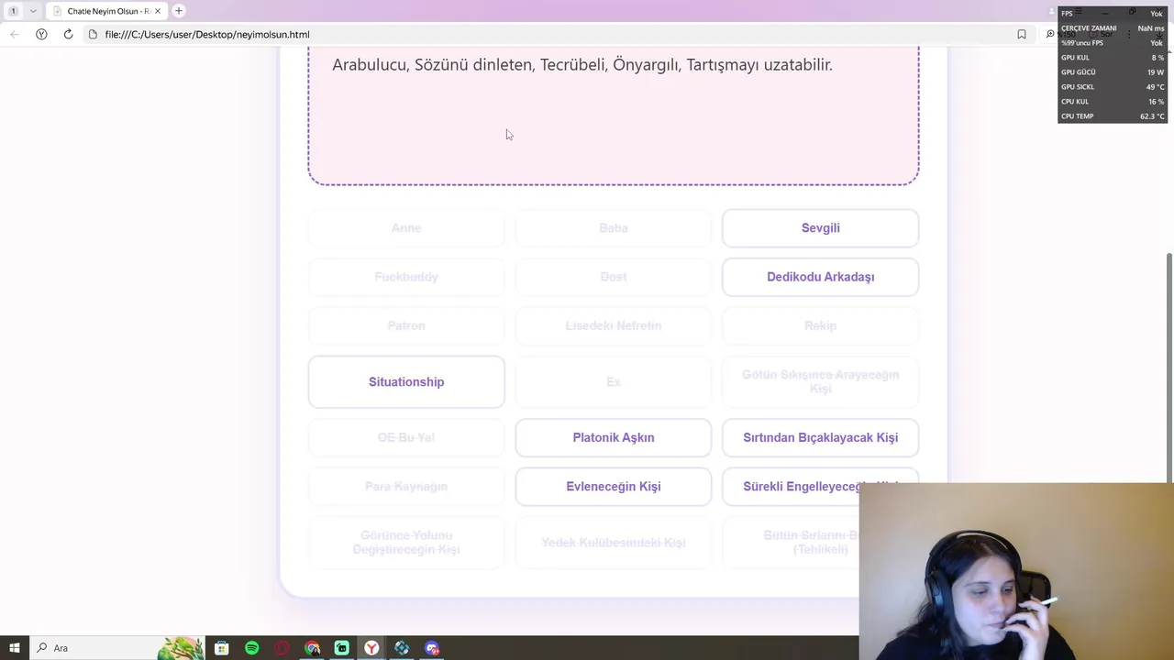Open Microsoft Store from the taskbar

221,648
